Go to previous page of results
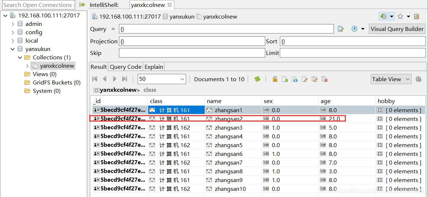The image size is (428, 197). point(105,79)
